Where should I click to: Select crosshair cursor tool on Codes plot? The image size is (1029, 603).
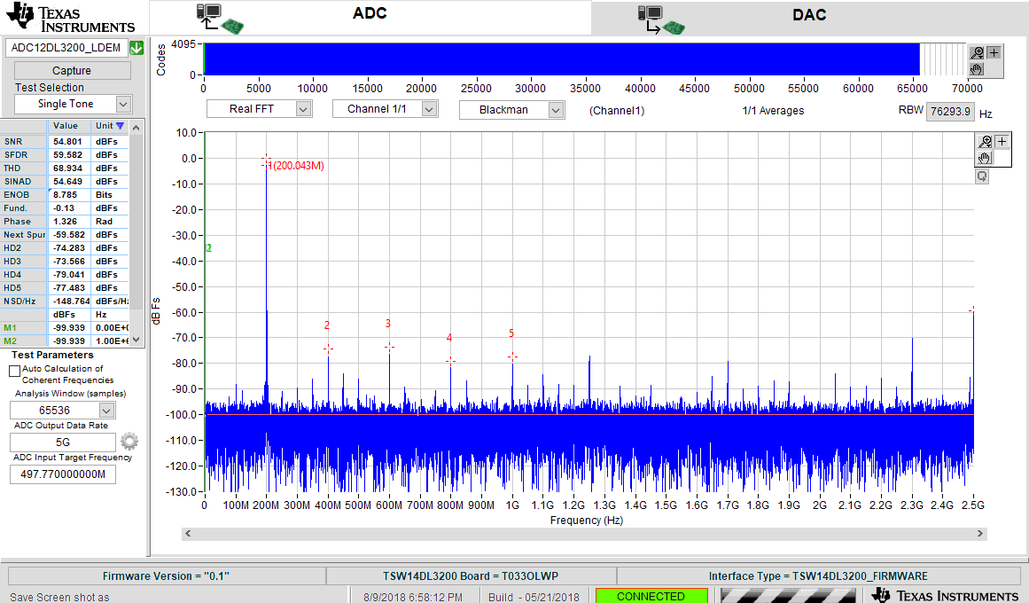click(994, 52)
